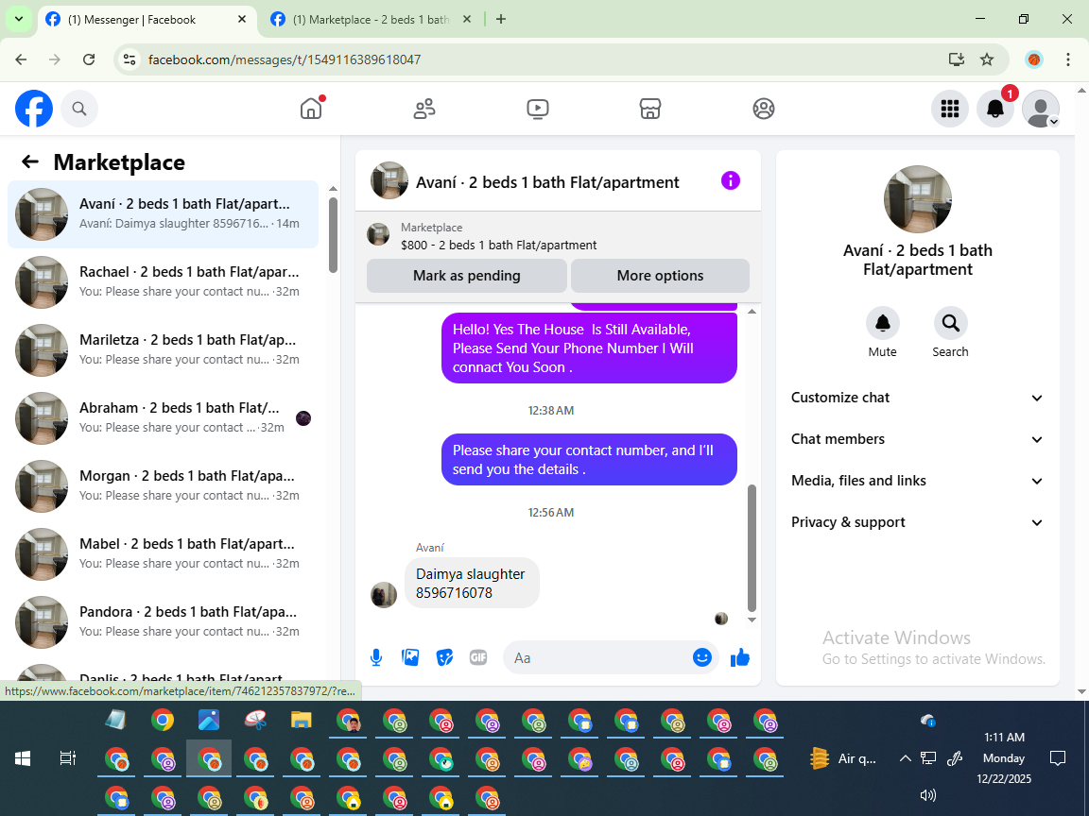Open the $800 - 2 beds listing link
1089x816 pixels.
[499, 245]
